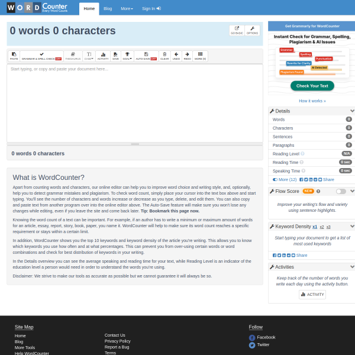The image size is (355, 355).
Task: Select keyword density x2
Action: [x=322, y=227]
